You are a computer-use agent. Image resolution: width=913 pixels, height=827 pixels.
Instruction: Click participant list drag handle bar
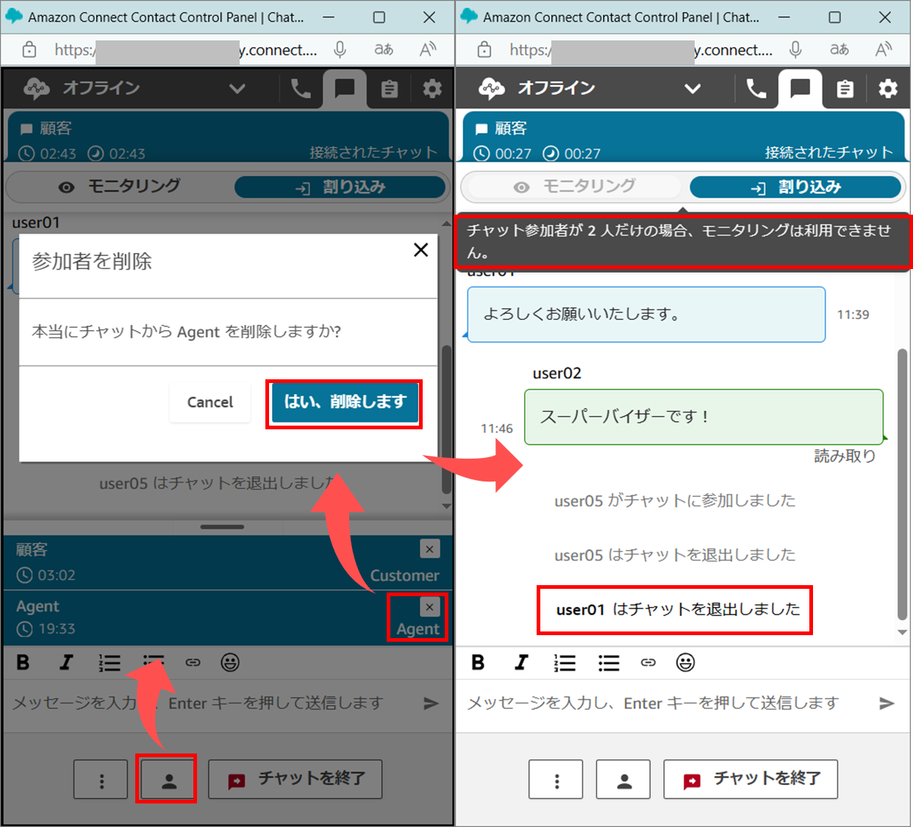coord(222,526)
